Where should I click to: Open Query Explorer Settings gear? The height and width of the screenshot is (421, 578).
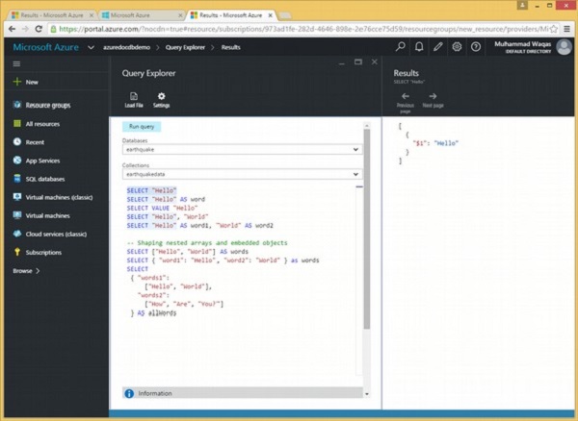pos(161,96)
